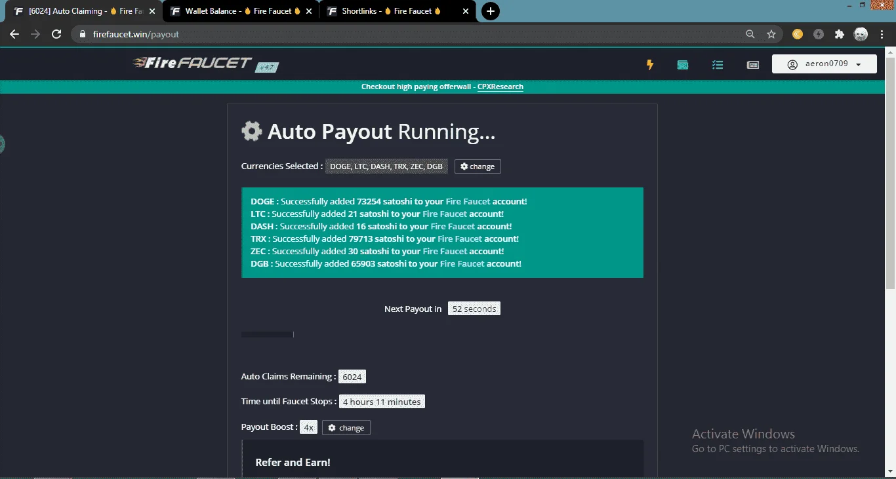Click the yellow lightning bolt faucet icon
The height and width of the screenshot is (479, 896).
(650, 64)
